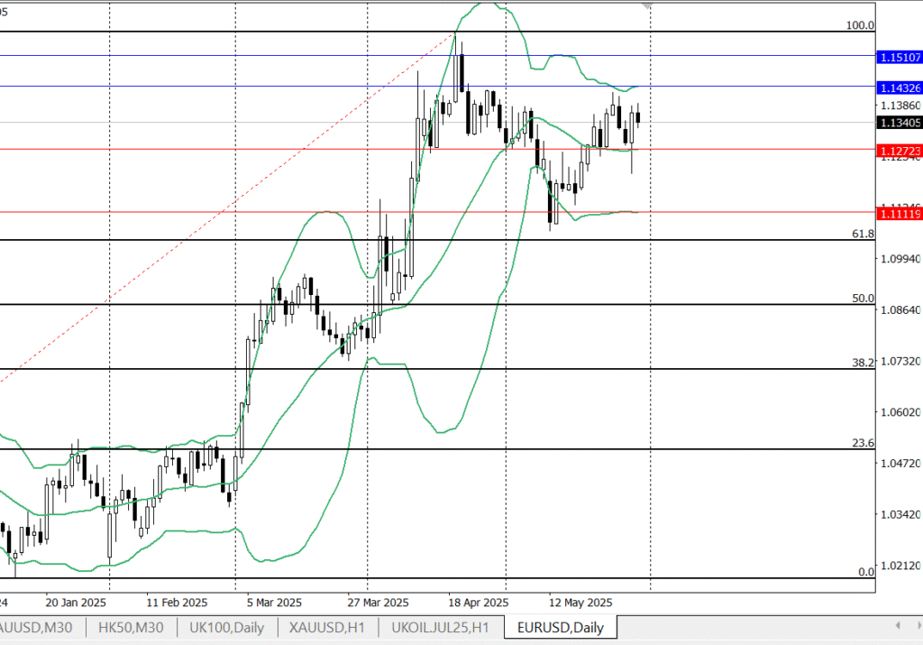
Task: Click the active EURUSD,Daily tab
Action: click(559, 627)
